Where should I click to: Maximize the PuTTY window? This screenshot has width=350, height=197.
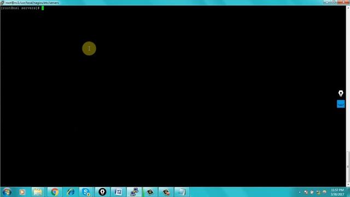tap(334, 2)
